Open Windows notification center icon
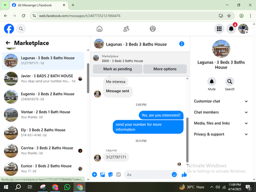Screen dimensions: 256x192 coord(248,187)
